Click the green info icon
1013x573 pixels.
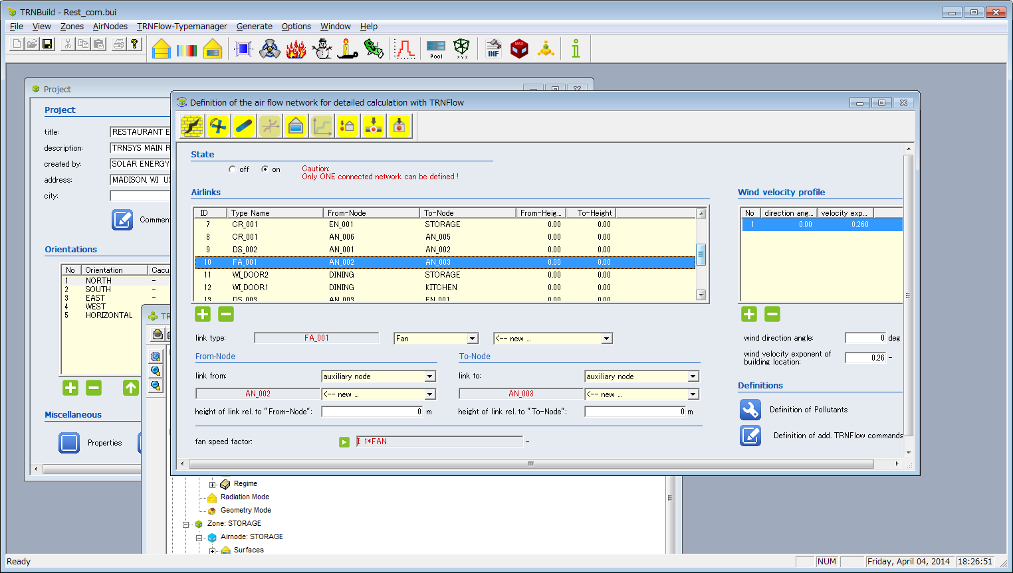(x=576, y=48)
